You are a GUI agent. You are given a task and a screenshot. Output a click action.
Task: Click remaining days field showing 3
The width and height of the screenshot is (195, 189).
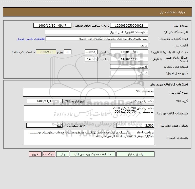point(68,52)
